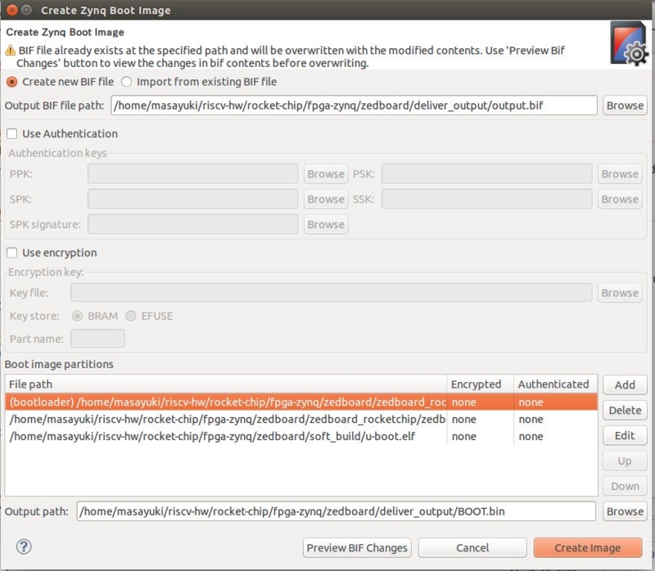
Task: Enable Use Authentication
Action: (x=11, y=134)
